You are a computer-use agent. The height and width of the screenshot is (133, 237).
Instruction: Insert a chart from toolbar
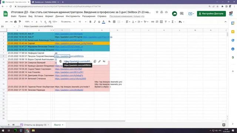pos(161,22)
